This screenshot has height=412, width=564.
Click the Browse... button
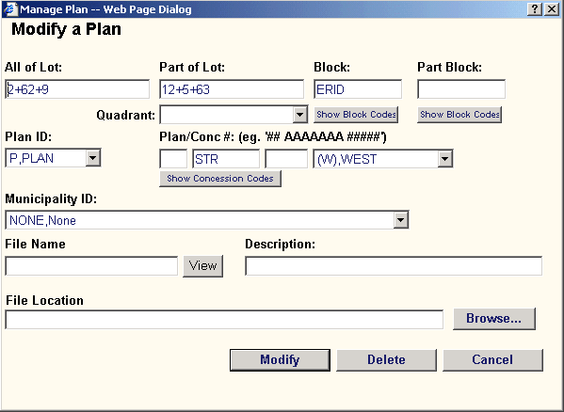[x=494, y=318]
